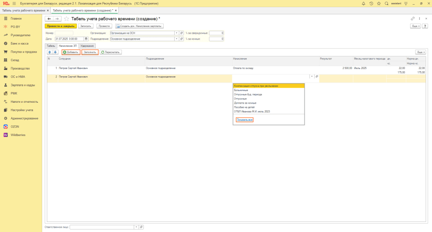Screen dimensions: 432x232
Task: Open help with the question mark button
Action: (x=425, y=26)
